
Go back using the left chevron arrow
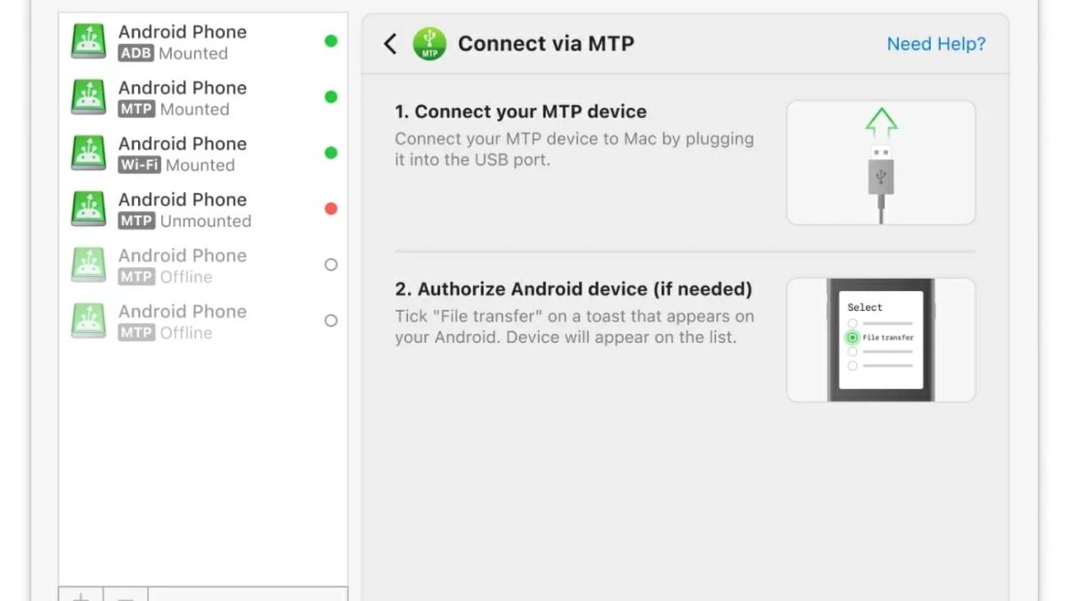coord(390,44)
